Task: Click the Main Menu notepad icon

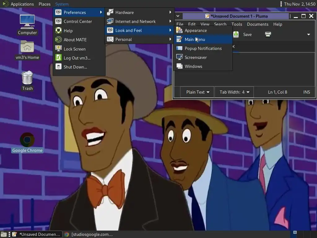Action: click(179, 39)
